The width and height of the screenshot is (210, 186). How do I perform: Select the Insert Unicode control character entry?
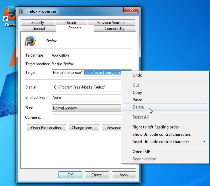click(x=165, y=142)
